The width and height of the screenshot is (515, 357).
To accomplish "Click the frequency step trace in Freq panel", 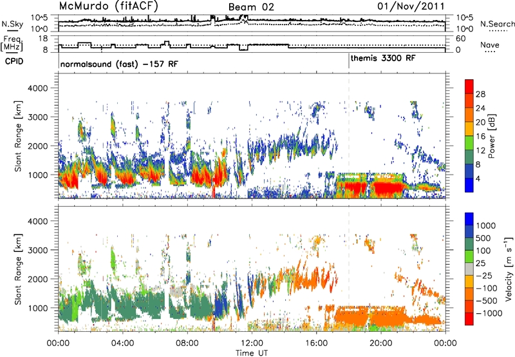I will 252,46.
